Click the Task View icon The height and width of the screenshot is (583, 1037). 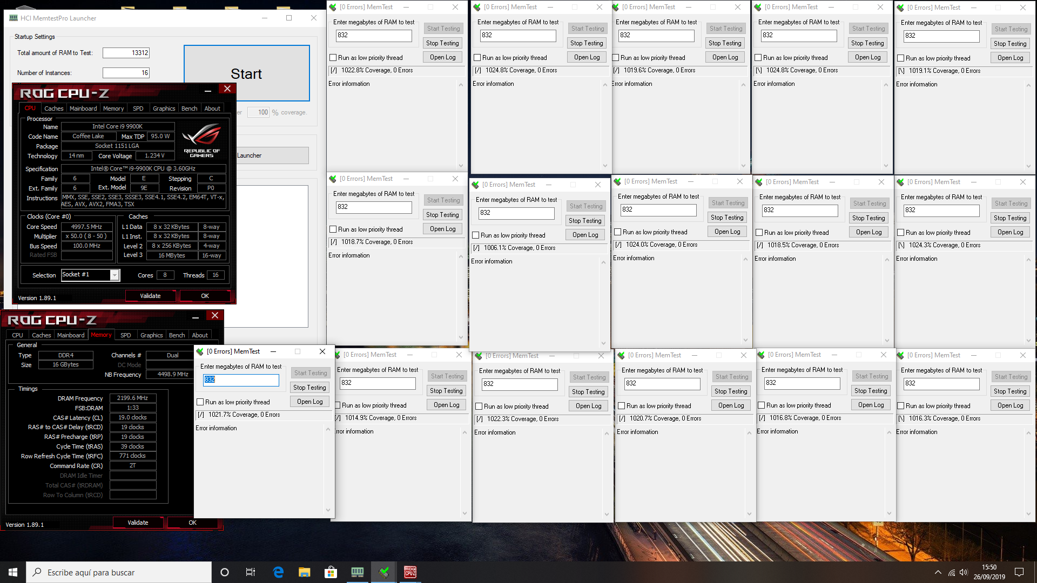click(251, 572)
